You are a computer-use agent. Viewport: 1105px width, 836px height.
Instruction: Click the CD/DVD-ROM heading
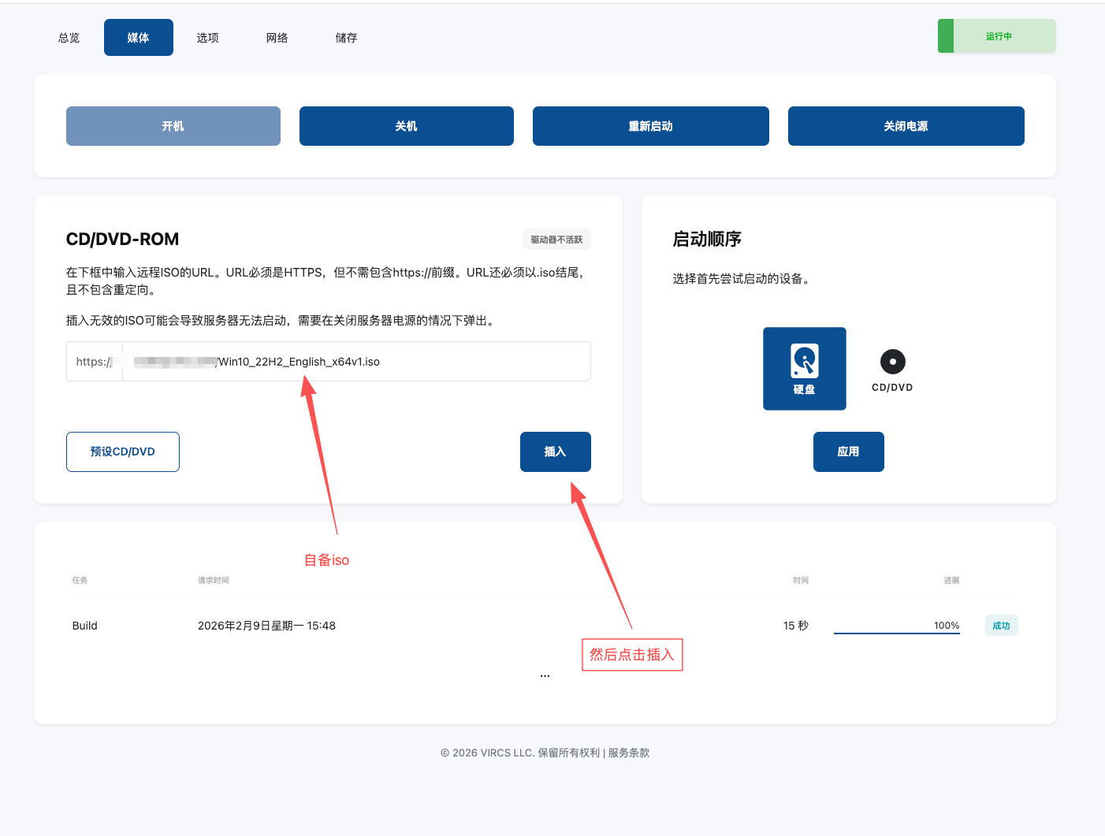pos(123,240)
